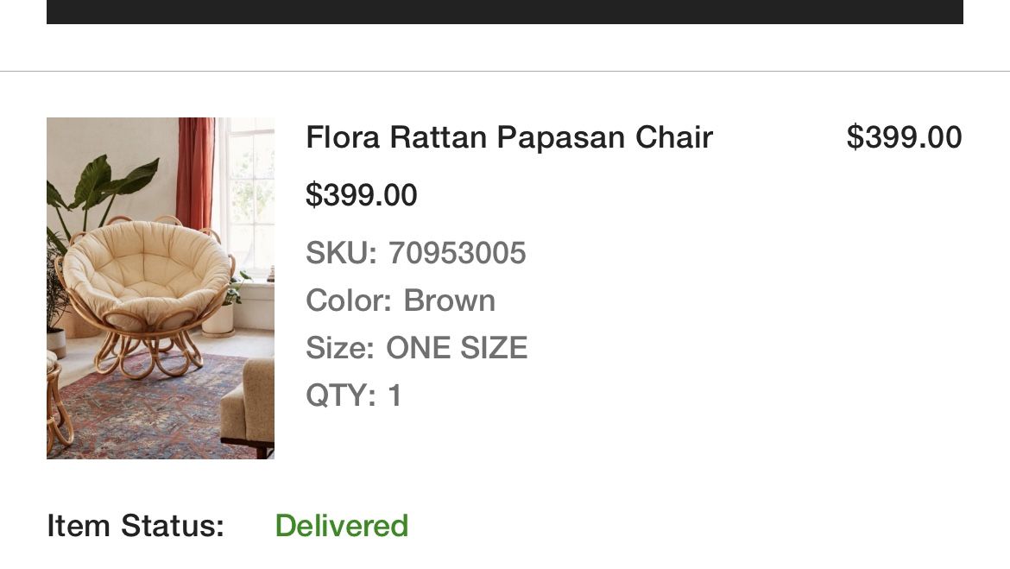Click the QTY label
The height and width of the screenshot is (569, 1010).
[x=341, y=395]
